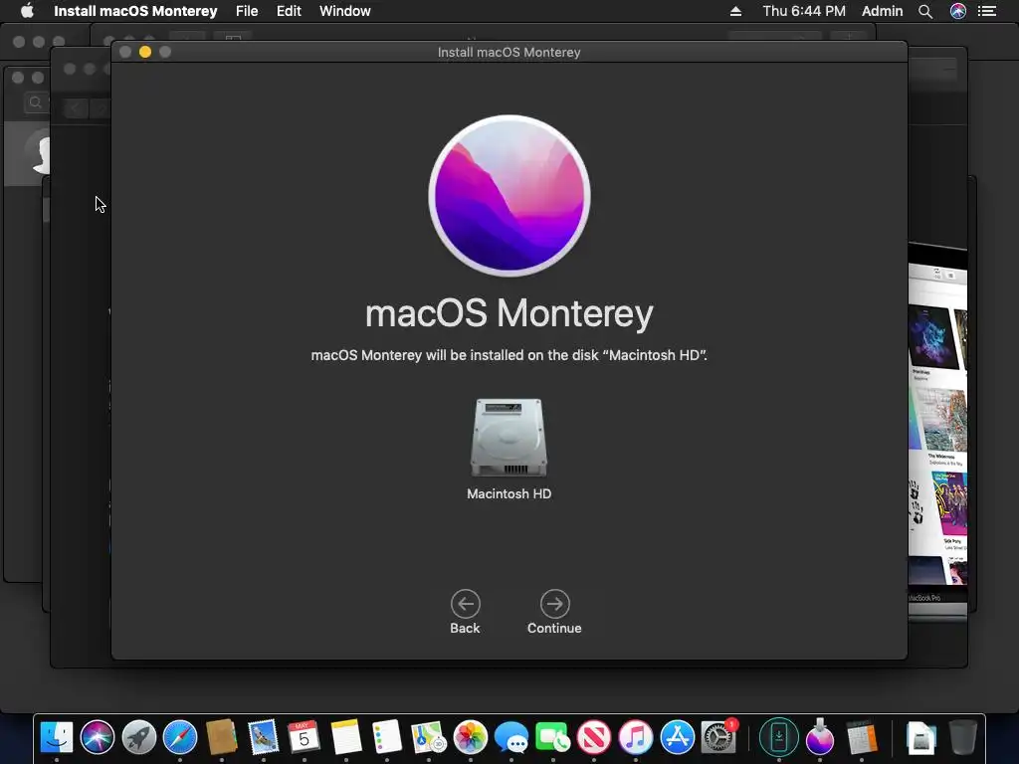This screenshot has height=764, width=1019.
Task: Open Launchpad from the Dock
Action: point(139,737)
